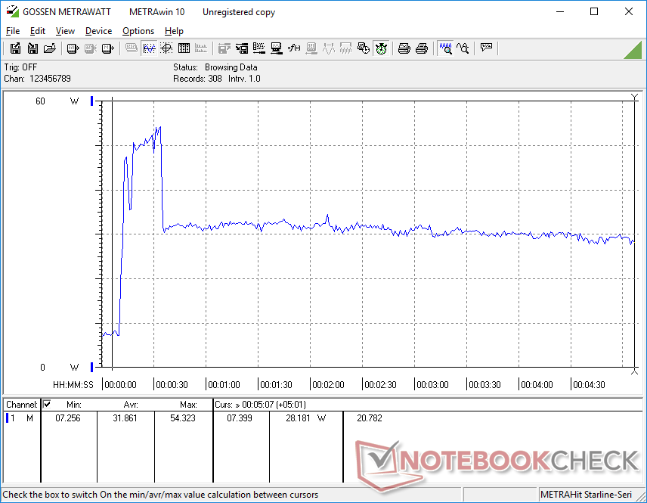Viewport: 647px width, 503px height.
Task: Click the HH:MM:SS axis label
Action: tap(73, 384)
